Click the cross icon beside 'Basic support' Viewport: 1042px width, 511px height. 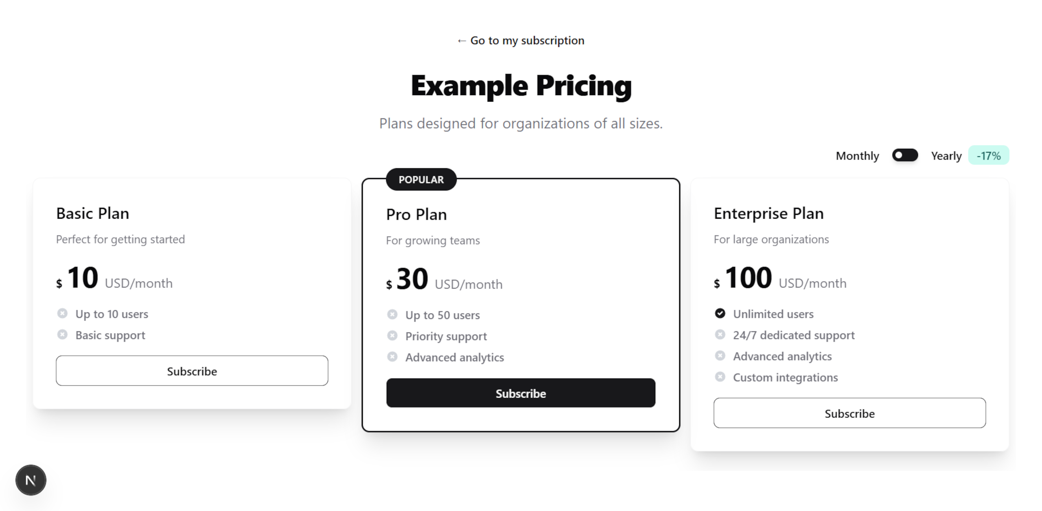click(x=62, y=335)
